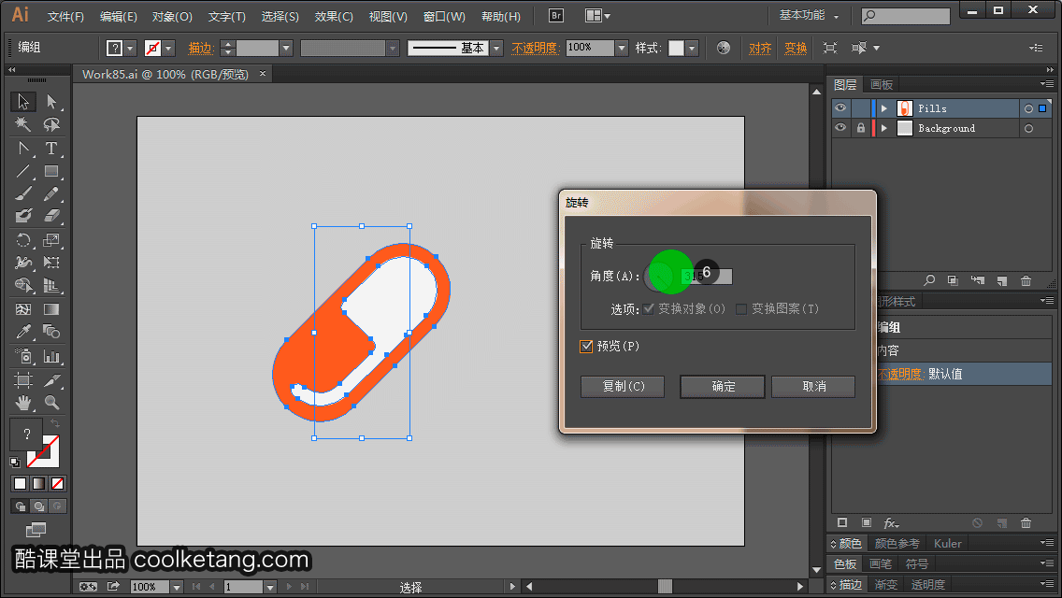This screenshot has width=1062, height=598.
Task: Select the Pen tool
Action: [23, 149]
